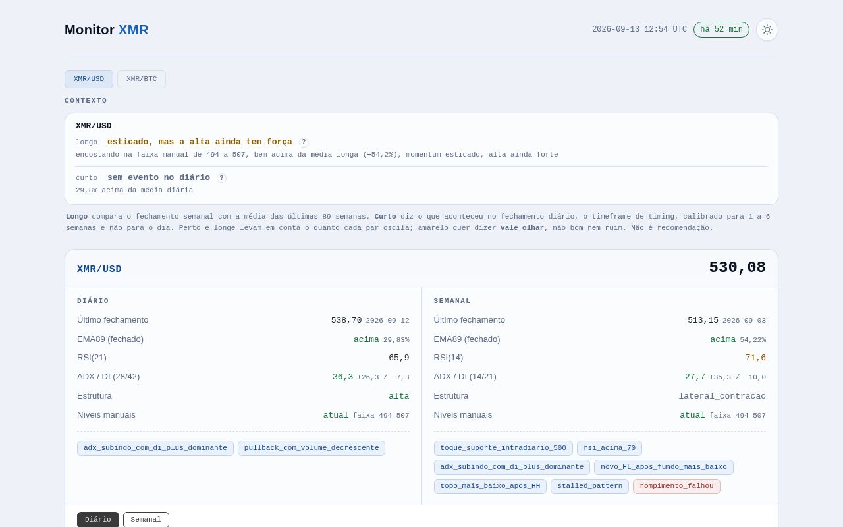Click the adx_subindo_com_di_plus_dominante tag in Semanal
Image resolution: width=843 pixels, height=527 pixels.
click(x=512, y=467)
